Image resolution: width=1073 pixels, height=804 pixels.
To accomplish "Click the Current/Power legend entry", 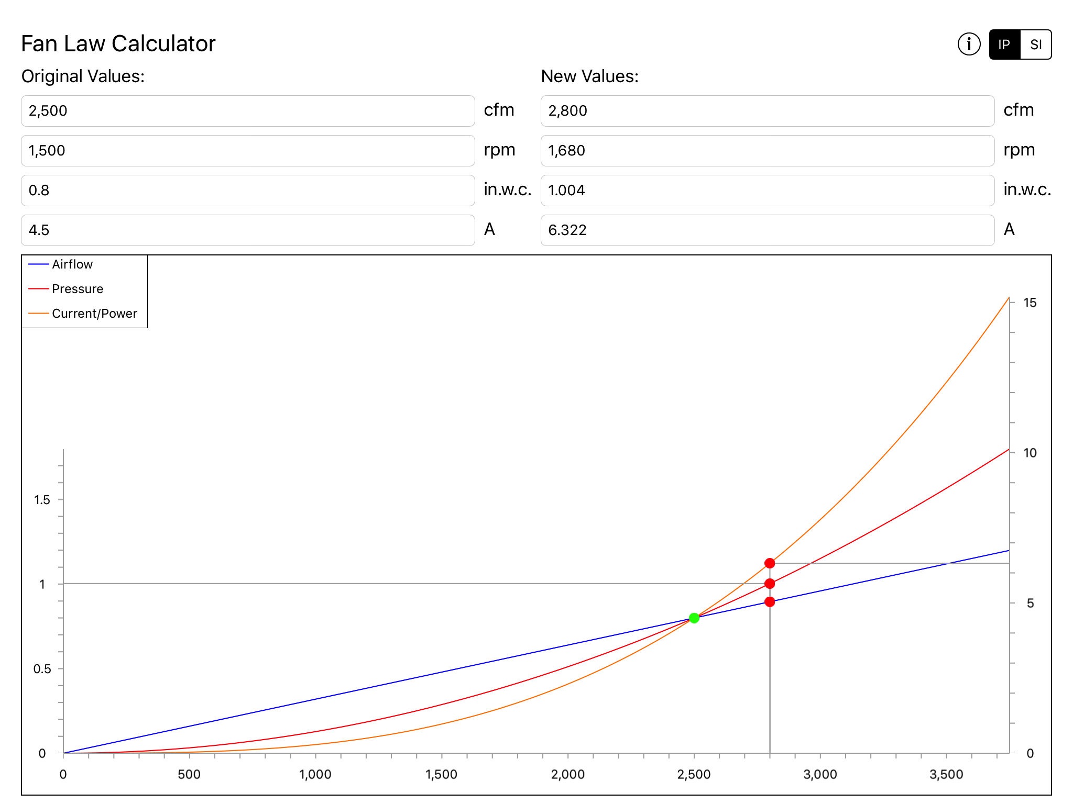I will pyautogui.click(x=94, y=314).
